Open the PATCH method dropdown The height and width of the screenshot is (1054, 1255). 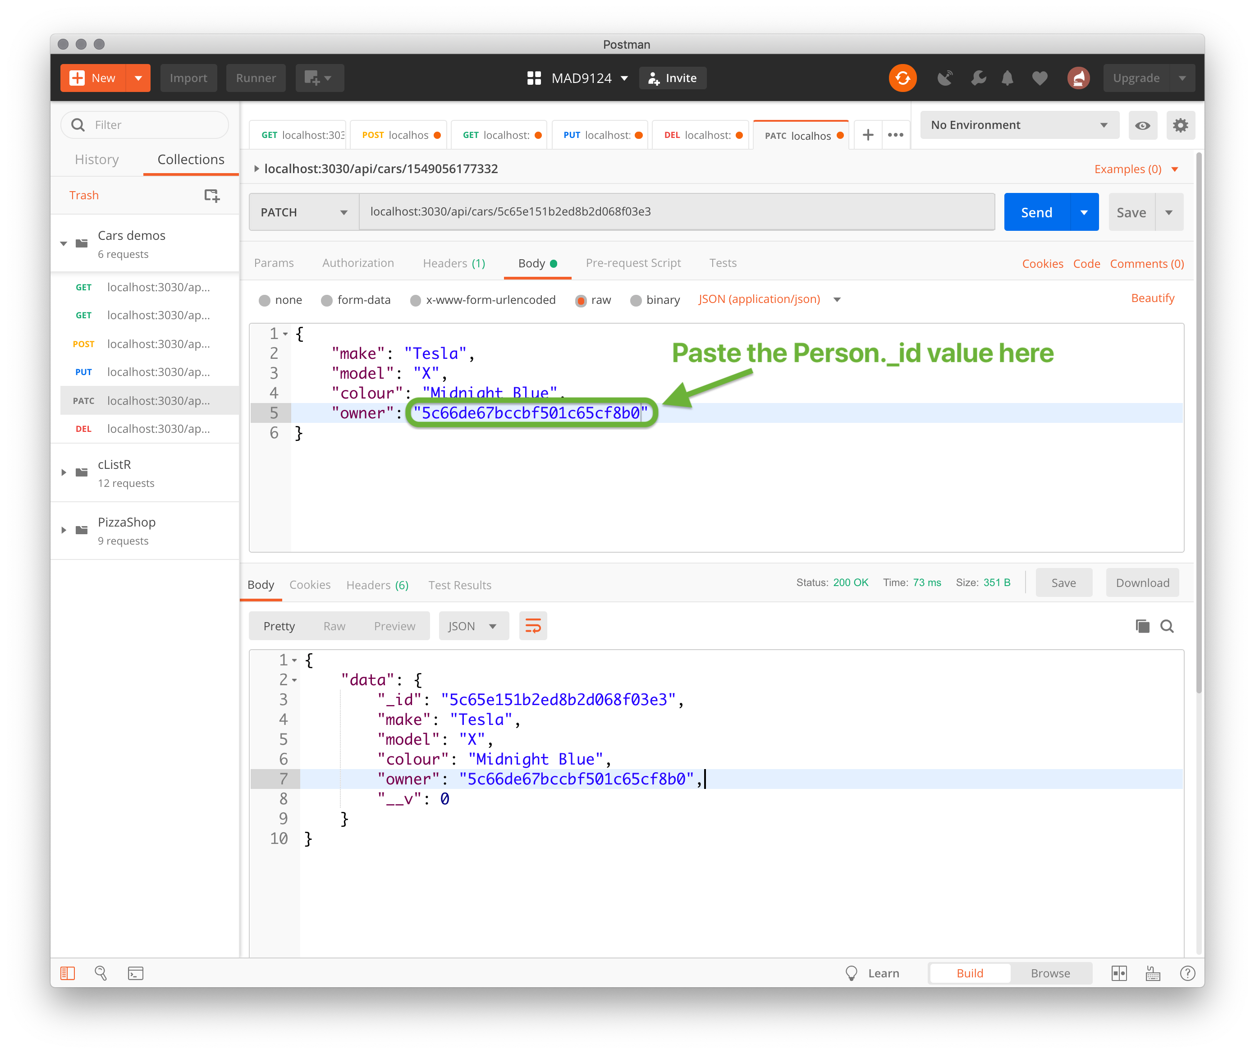[x=303, y=212]
